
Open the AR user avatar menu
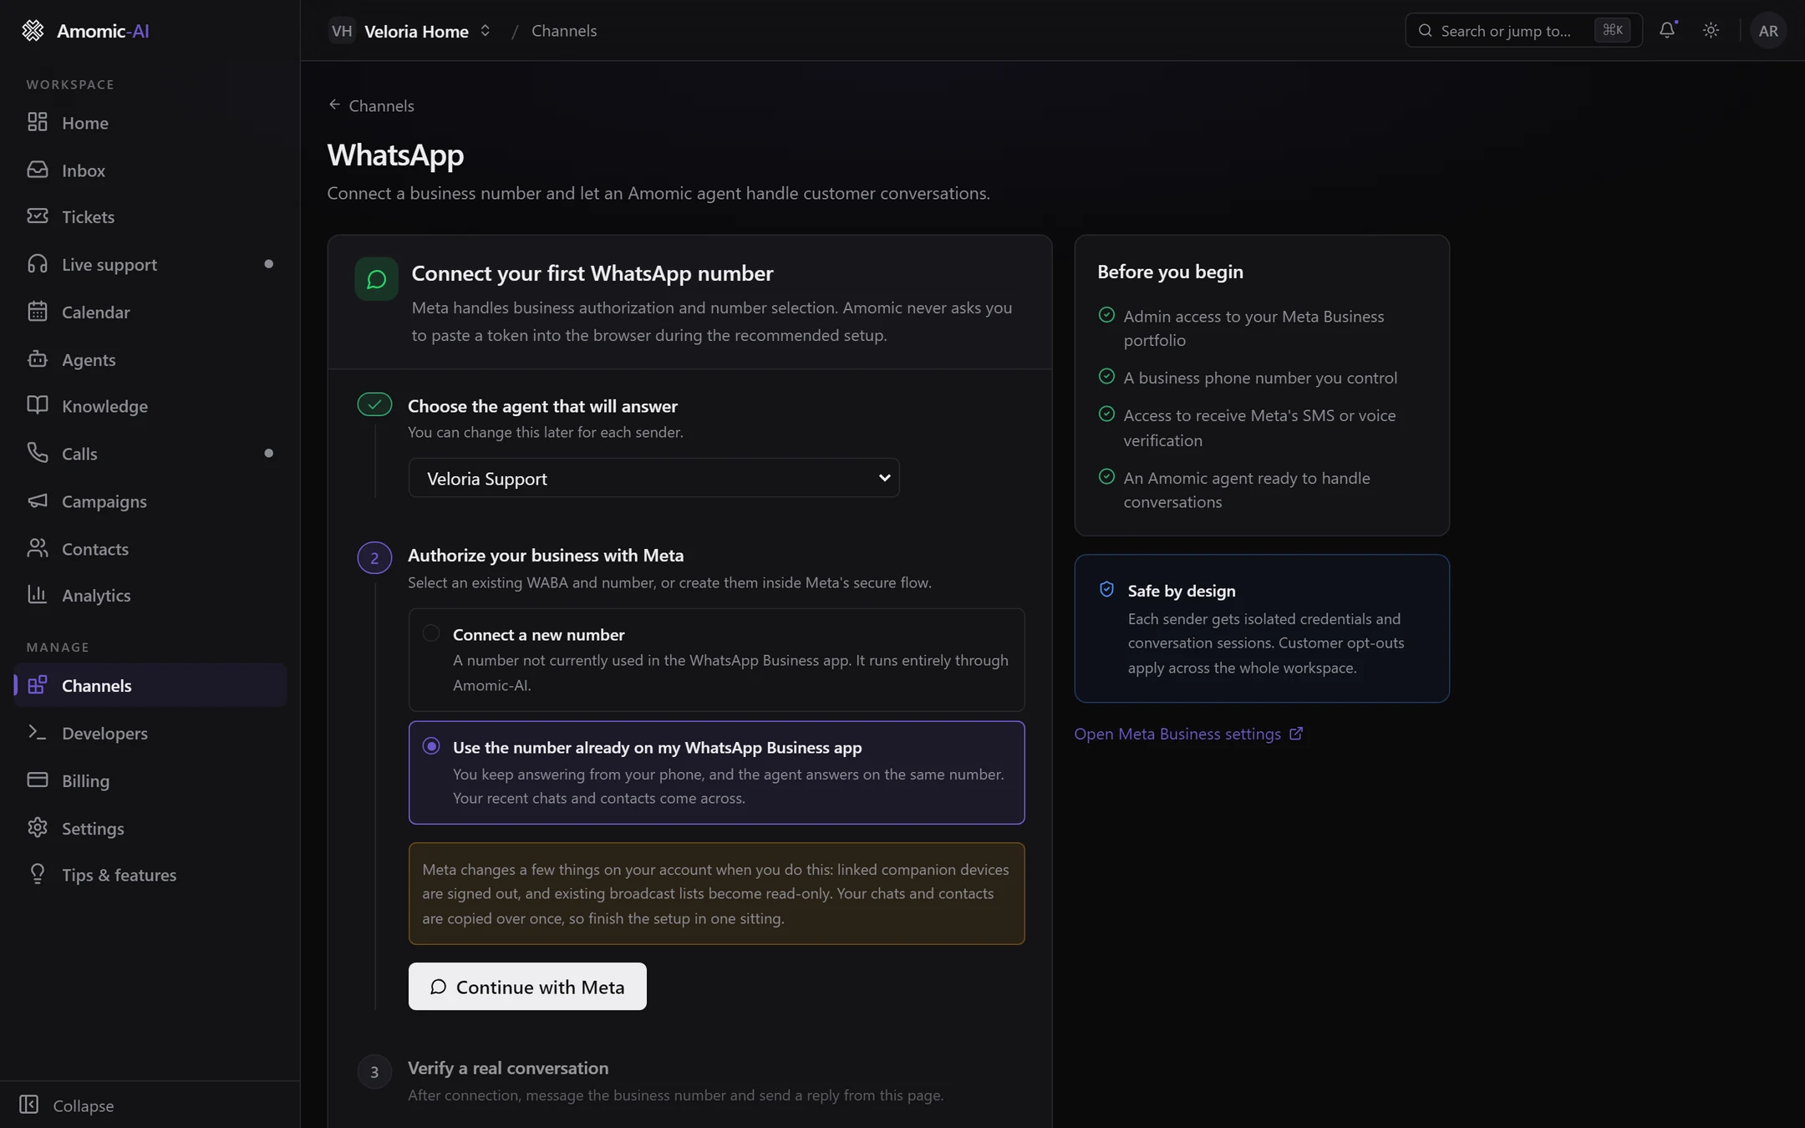coord(1768,31)
